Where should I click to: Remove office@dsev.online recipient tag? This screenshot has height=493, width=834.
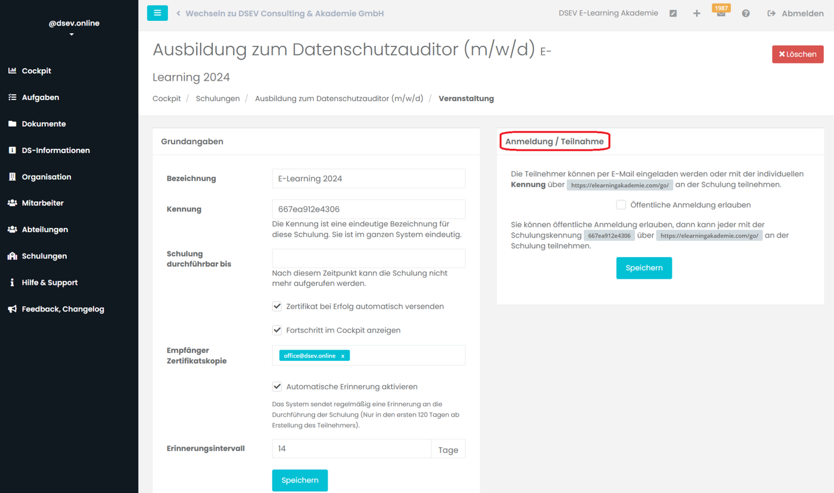pyautogui.click(x=343, y=356)
